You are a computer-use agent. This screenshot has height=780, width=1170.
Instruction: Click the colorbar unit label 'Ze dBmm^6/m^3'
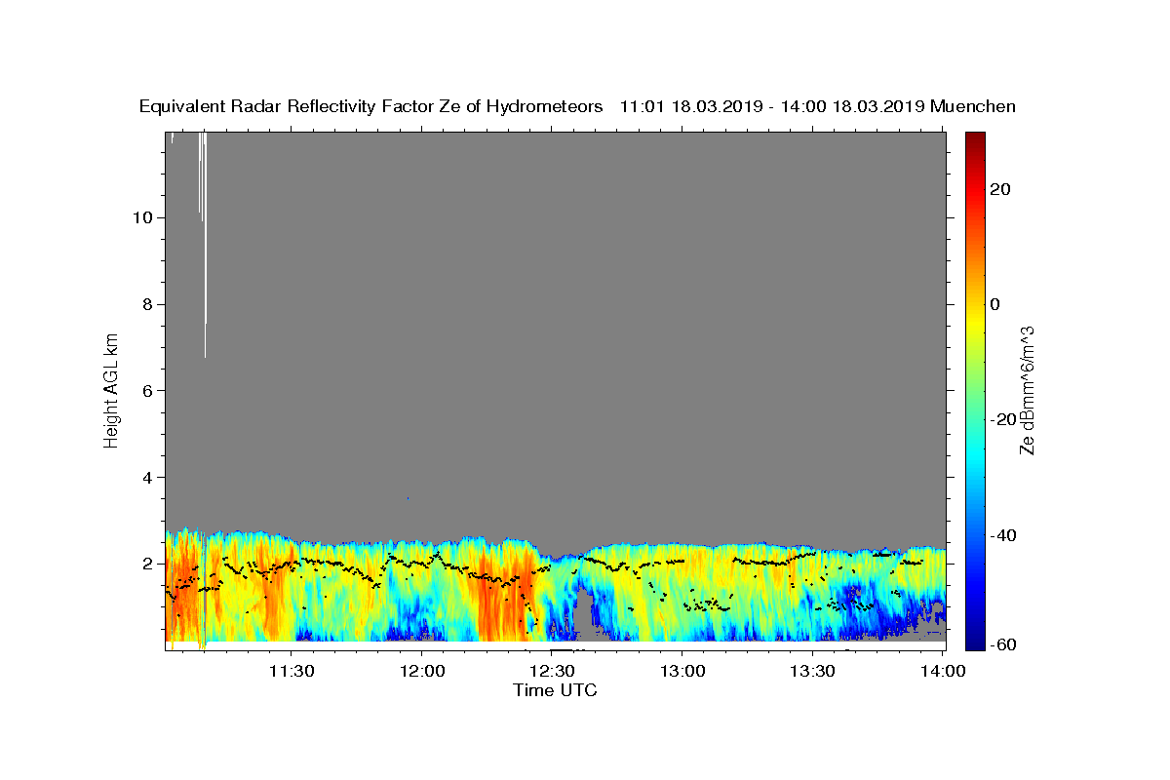tap(1027, 390)
